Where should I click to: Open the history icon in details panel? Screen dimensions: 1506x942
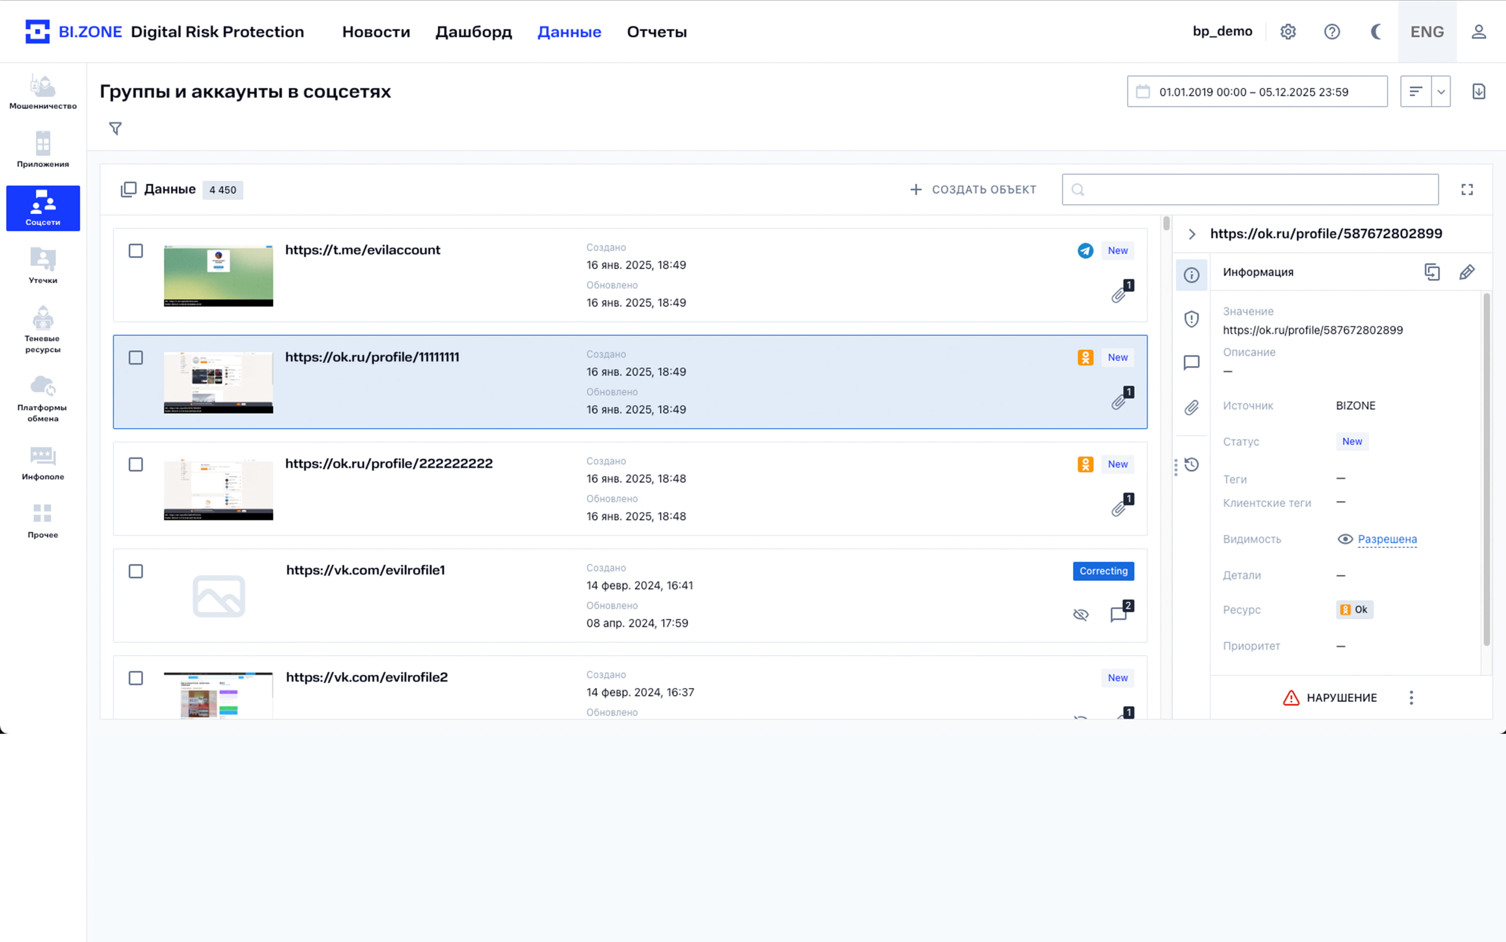pyautogui.click(x=1191, y=465)
